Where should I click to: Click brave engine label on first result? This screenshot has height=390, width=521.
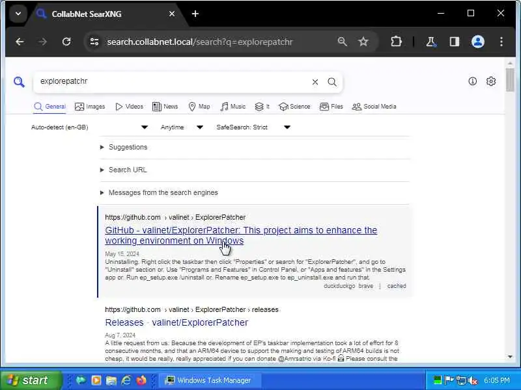point(365,286)
